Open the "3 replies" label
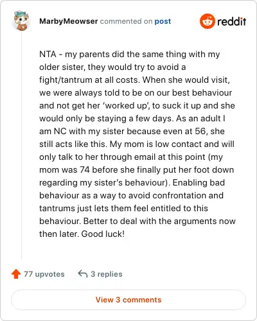The width and height of the screenshot is (257, 321). coord(107,274)
